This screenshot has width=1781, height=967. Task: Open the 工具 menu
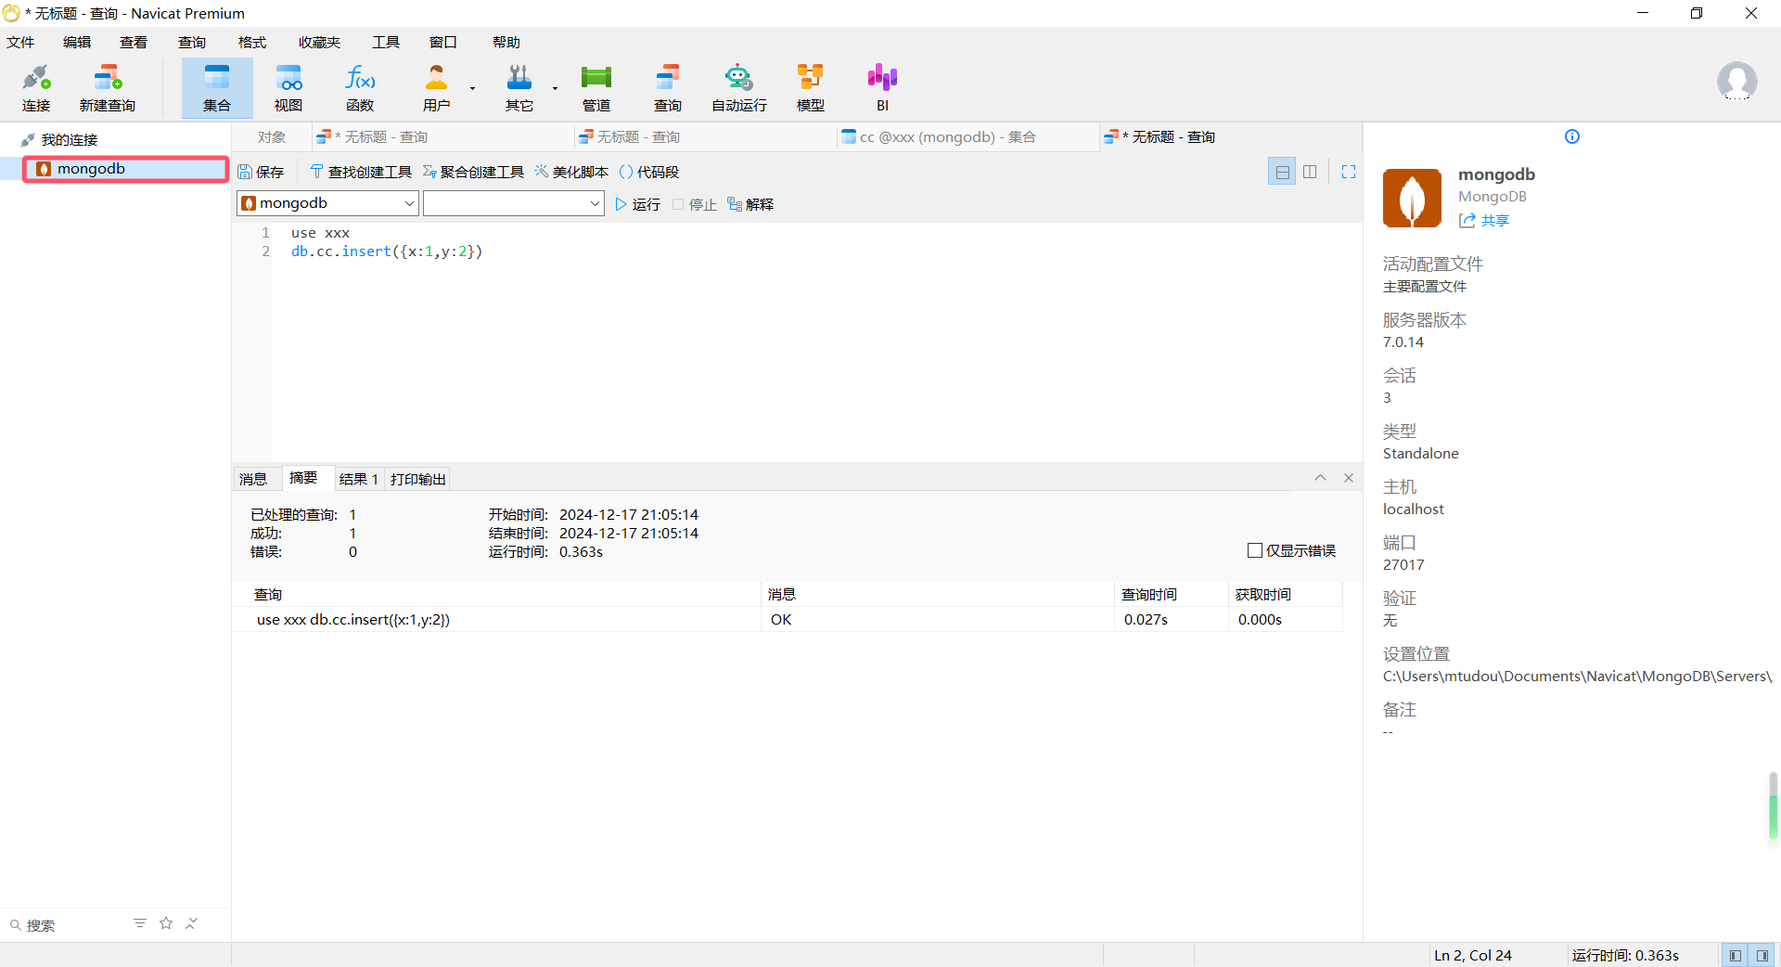coord(386,42)
